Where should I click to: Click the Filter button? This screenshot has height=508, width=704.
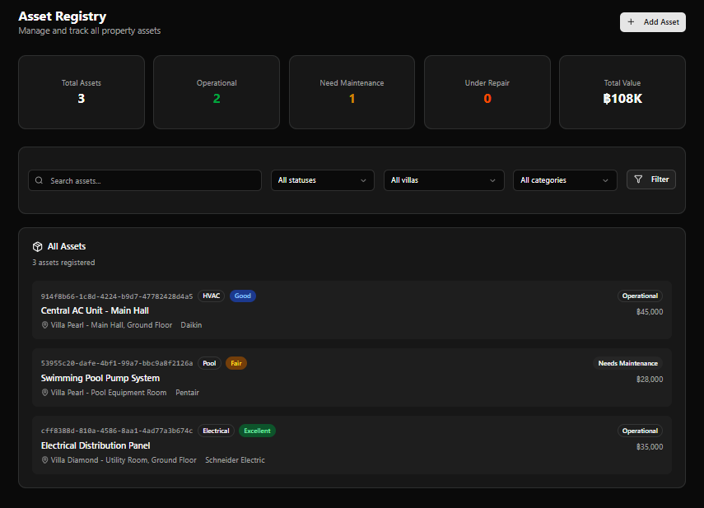tap(651, 179)
